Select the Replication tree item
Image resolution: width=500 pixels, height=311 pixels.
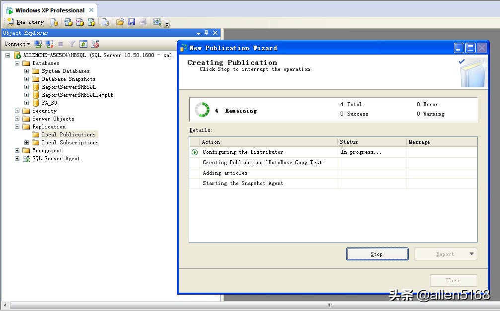pyautogui.click(x=49, y=127)
